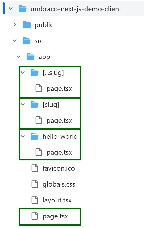
Task: Select the umbraco-next-js-demo-client project name
Action: [x=76, y=9]
